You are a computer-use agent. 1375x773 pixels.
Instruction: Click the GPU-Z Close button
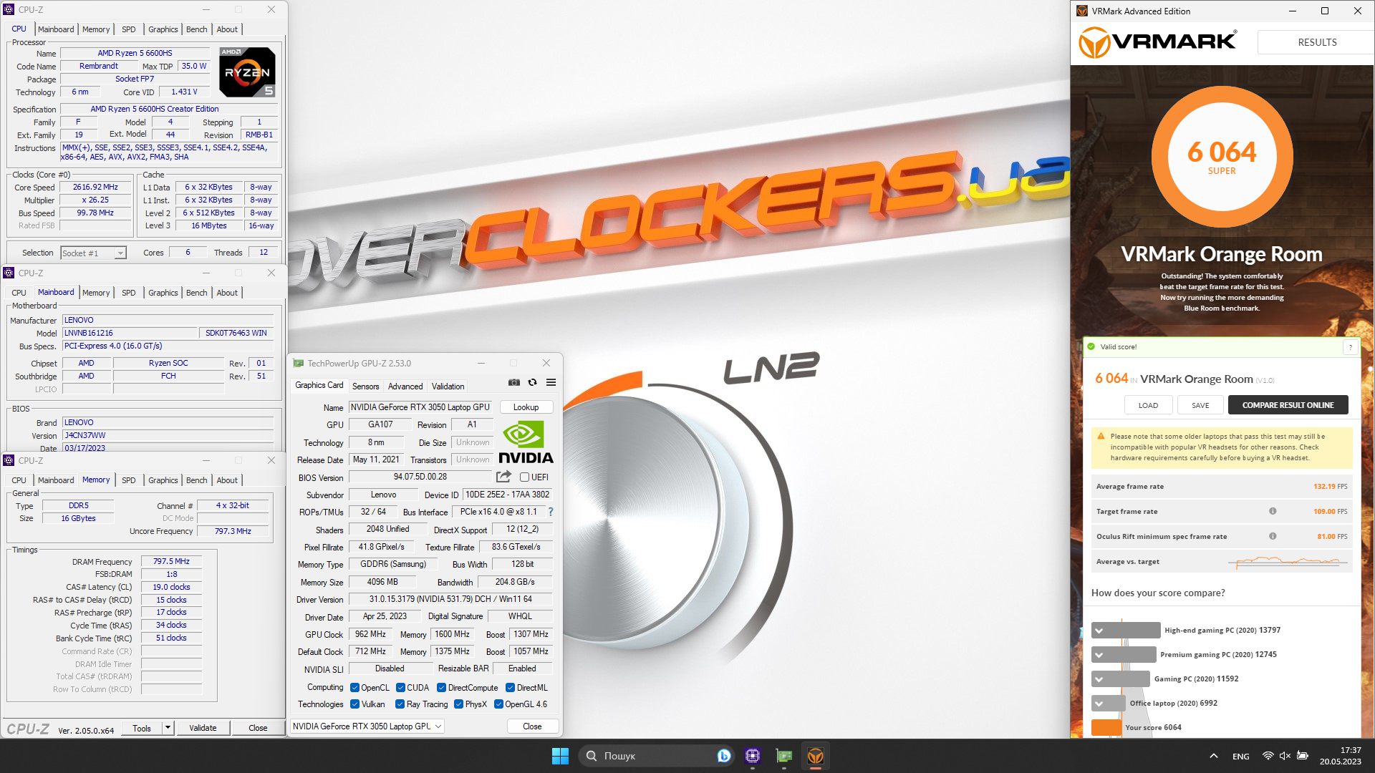(532, 726)
